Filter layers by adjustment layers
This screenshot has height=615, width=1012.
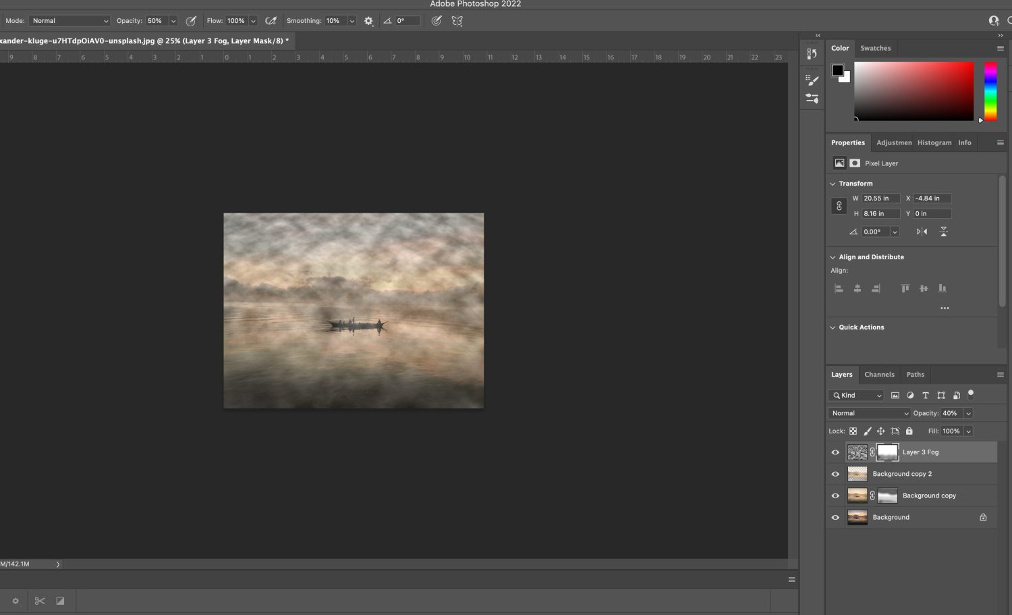coord(910,396)
